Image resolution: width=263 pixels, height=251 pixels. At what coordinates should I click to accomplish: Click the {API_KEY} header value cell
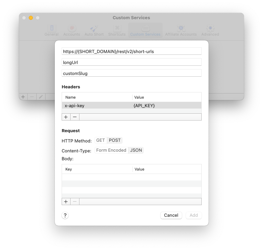[144, 105]
